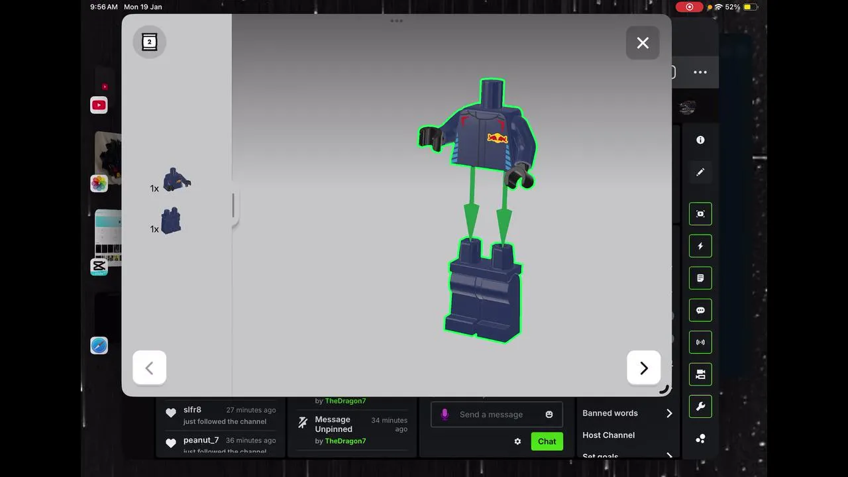This screenshot has height=477, width=848.
Task: Tap the battery indicator in status bar
Action: [750, 7]
